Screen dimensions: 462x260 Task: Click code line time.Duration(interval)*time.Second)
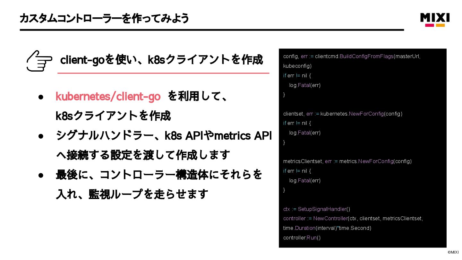coord(327,228)
